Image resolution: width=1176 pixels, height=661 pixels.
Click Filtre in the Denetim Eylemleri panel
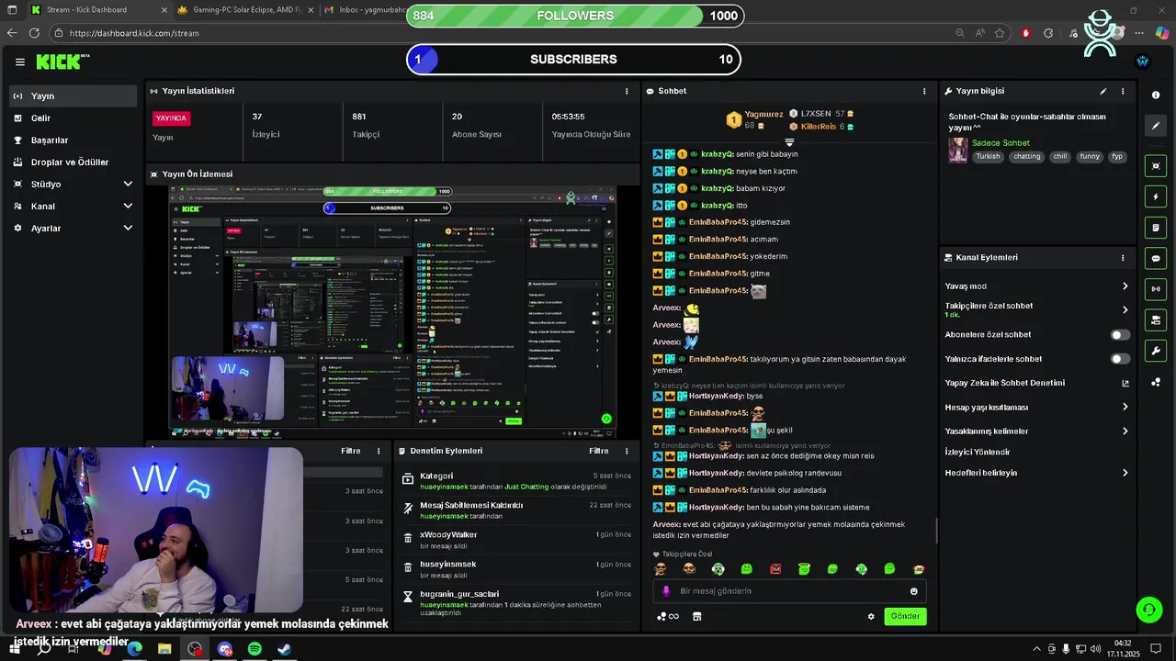599,451
